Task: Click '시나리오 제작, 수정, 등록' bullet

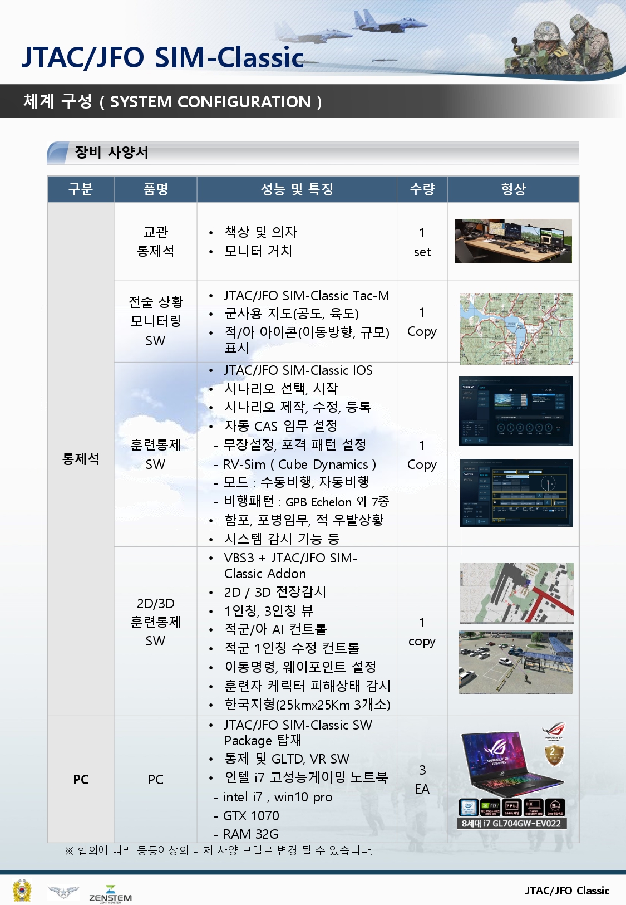Action: 297,407
